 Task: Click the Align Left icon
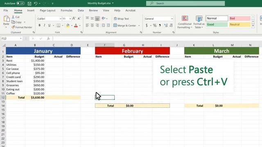87,25
